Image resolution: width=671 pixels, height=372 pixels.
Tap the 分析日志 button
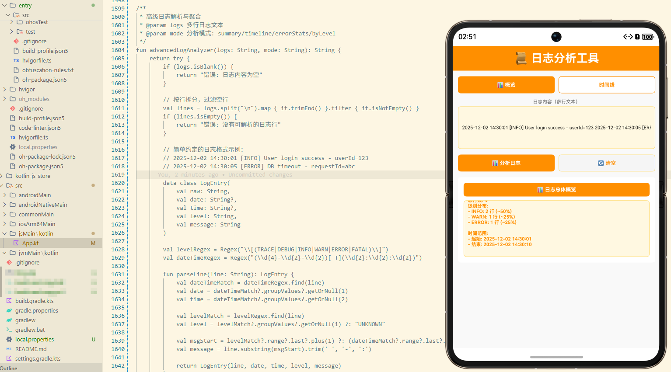pos(506,163)
